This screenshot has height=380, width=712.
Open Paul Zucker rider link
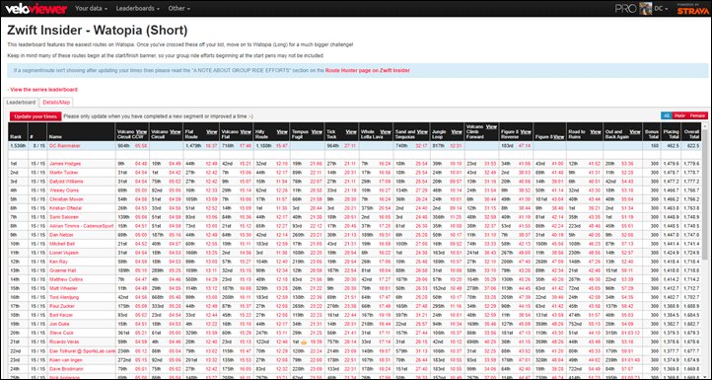point(63,306)
